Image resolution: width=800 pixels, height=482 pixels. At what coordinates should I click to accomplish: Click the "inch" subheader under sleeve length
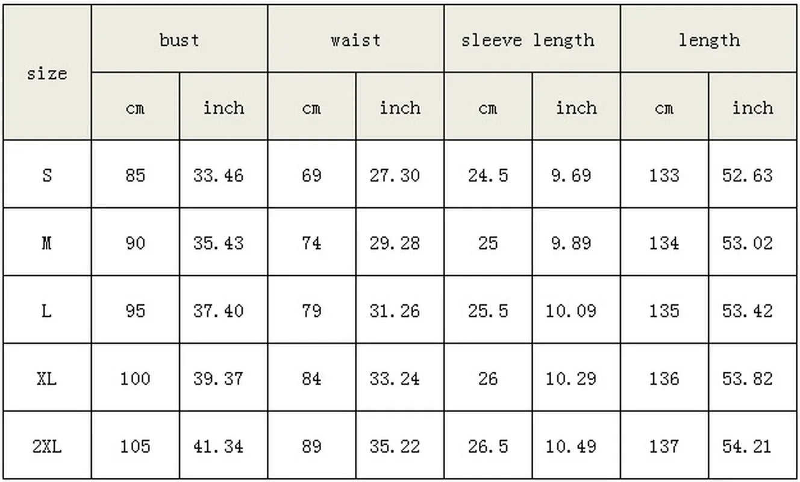click(x=576, y=108)
